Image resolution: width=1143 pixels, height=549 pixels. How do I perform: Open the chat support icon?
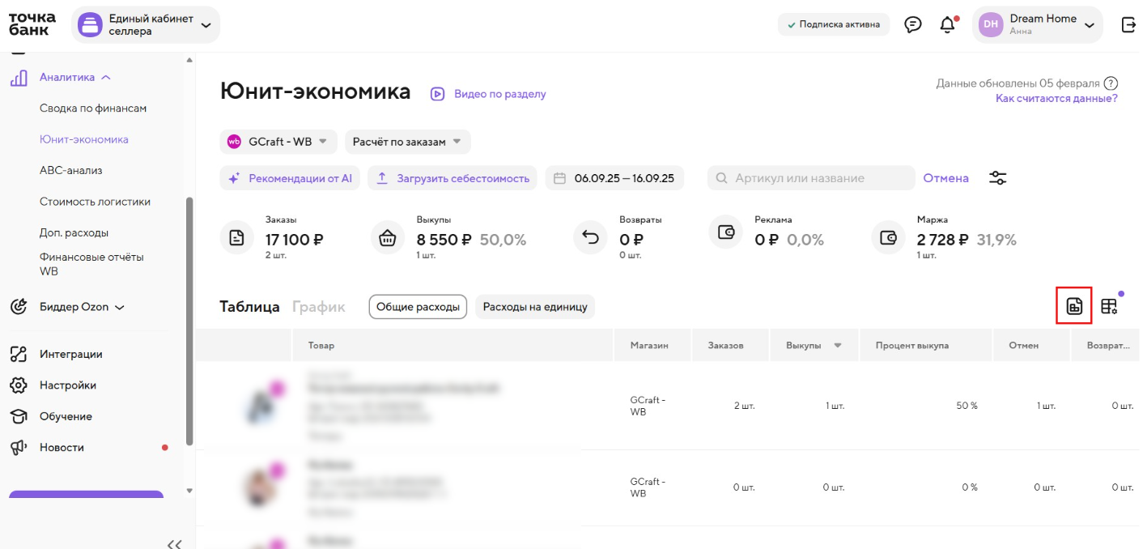click(x=913, y=25)
